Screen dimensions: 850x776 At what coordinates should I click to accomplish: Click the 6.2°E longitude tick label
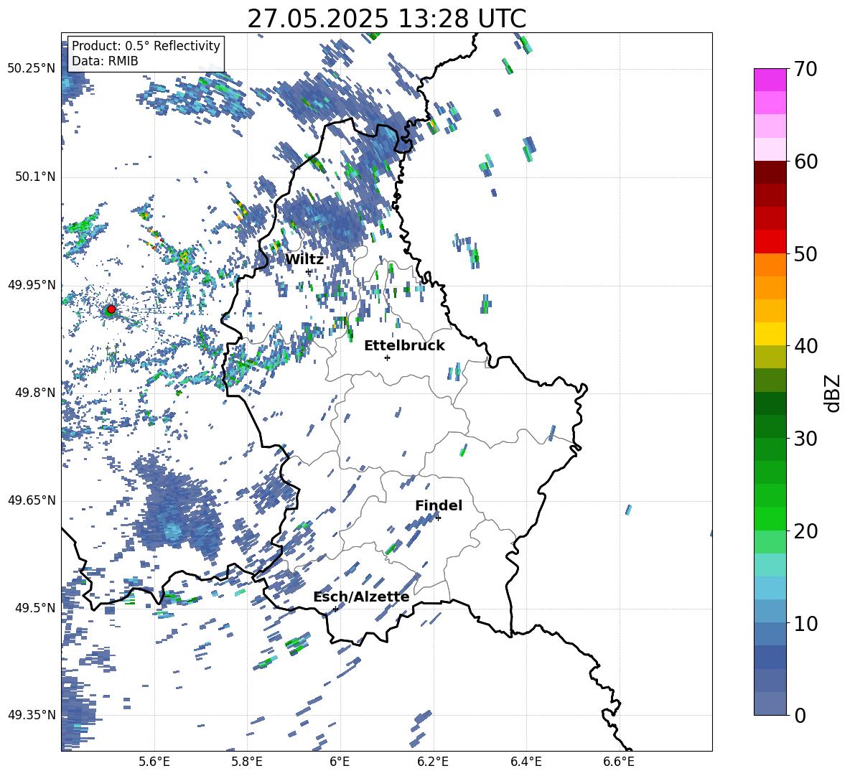point(433,762)
